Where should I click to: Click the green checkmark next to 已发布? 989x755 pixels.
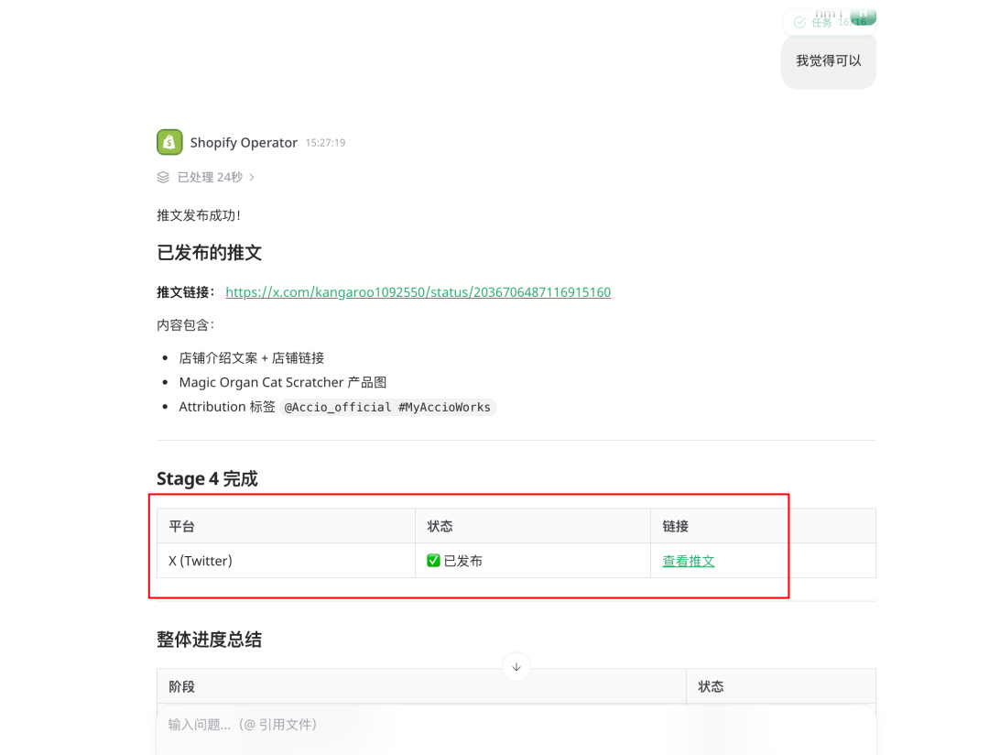[432, 560]
